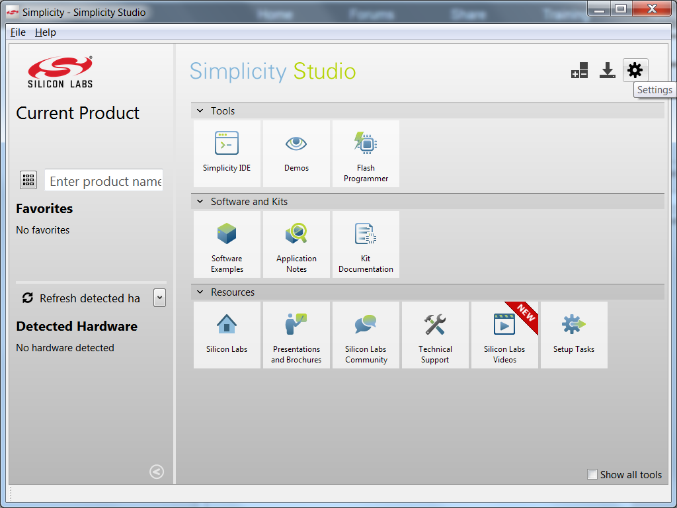
Task: Collapse the Software and Kits section
Action: point(200,202)
